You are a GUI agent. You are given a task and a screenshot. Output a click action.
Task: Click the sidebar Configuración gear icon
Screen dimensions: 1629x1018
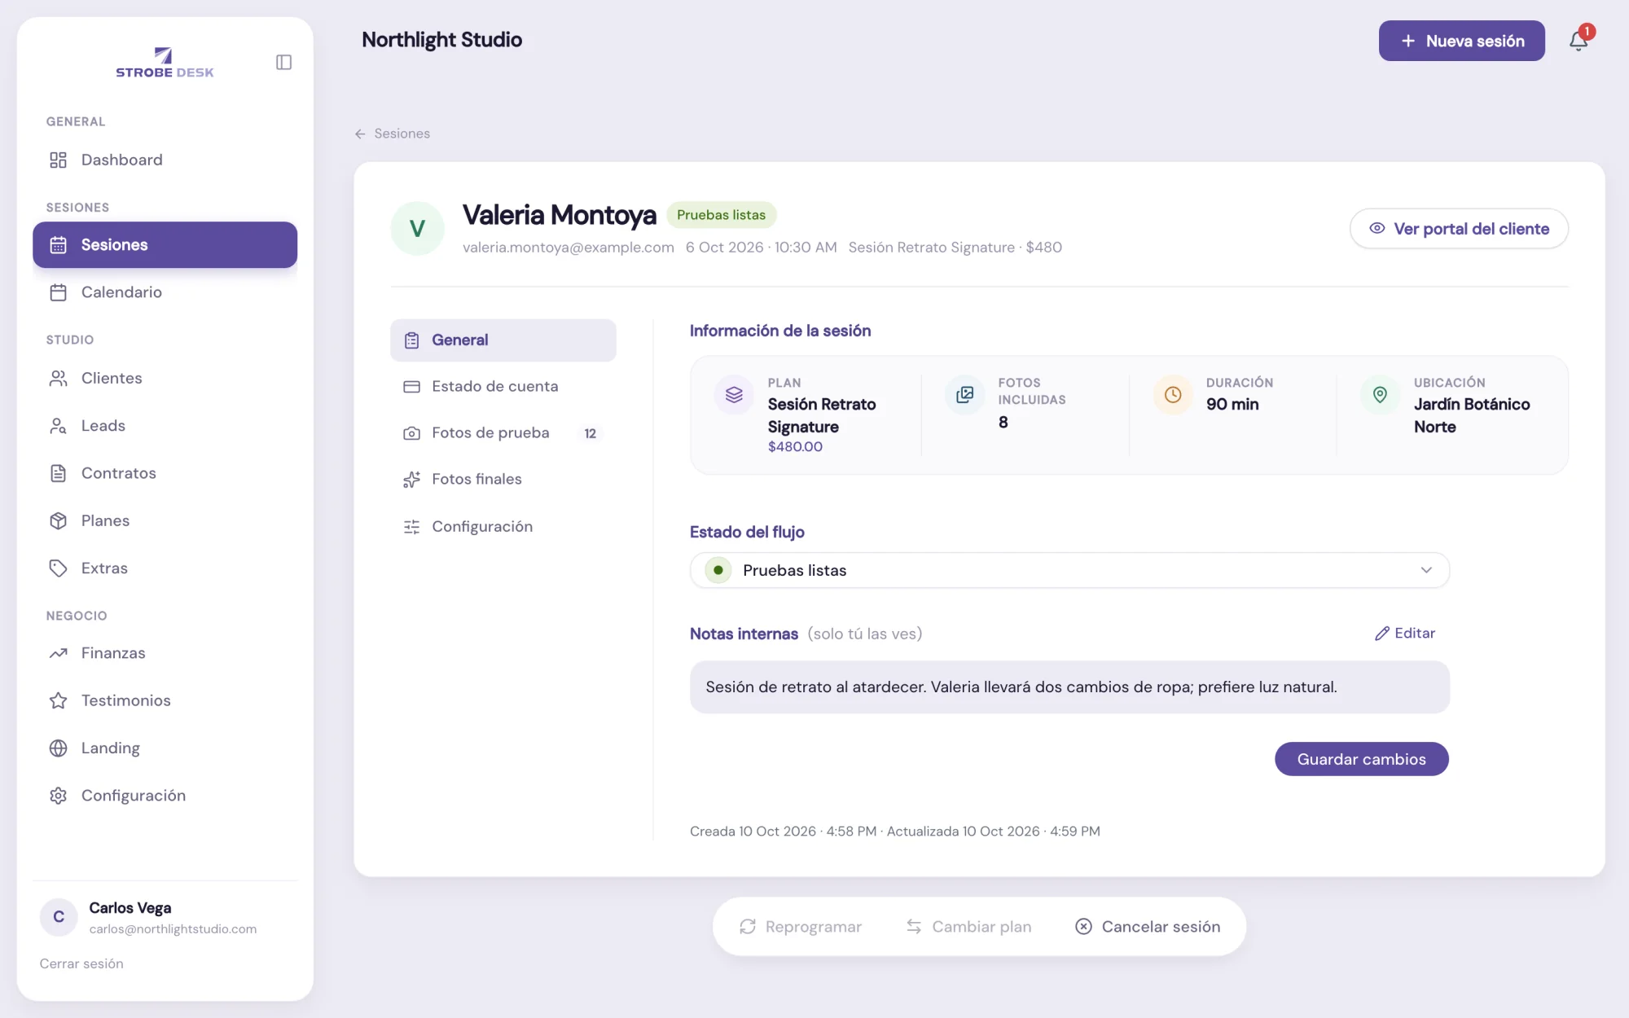click(58, 796)
